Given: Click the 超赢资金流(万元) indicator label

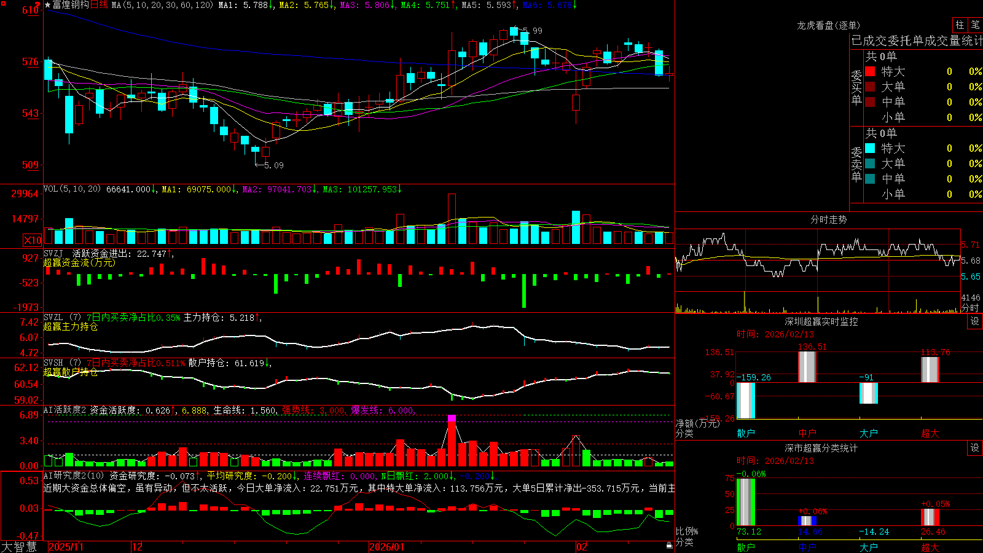Looking at the screenshot, I should click(x=79, y=262).
